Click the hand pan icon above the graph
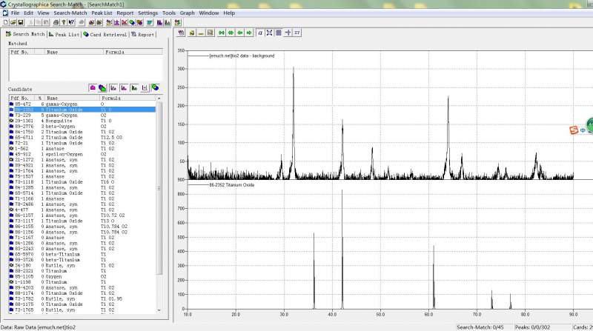Screen dimensions: 593x331 click(x=182, y=33)
